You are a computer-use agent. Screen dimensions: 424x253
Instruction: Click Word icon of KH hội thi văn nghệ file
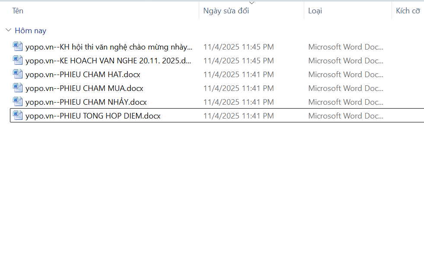click(18, 47)
